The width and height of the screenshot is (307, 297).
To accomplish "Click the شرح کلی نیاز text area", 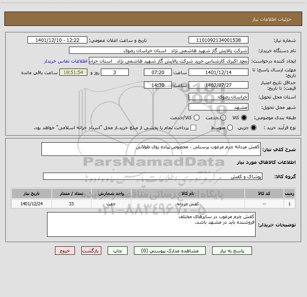I will point(151,149).
